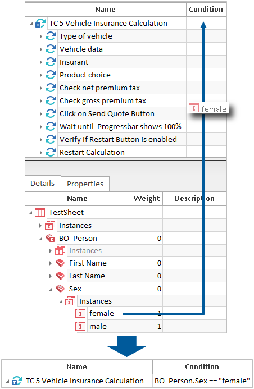Click the BO_Person.Sex condition cell
Image resolution: width=254 pixels, height=389 pixels.
click(x=202, y=381)
